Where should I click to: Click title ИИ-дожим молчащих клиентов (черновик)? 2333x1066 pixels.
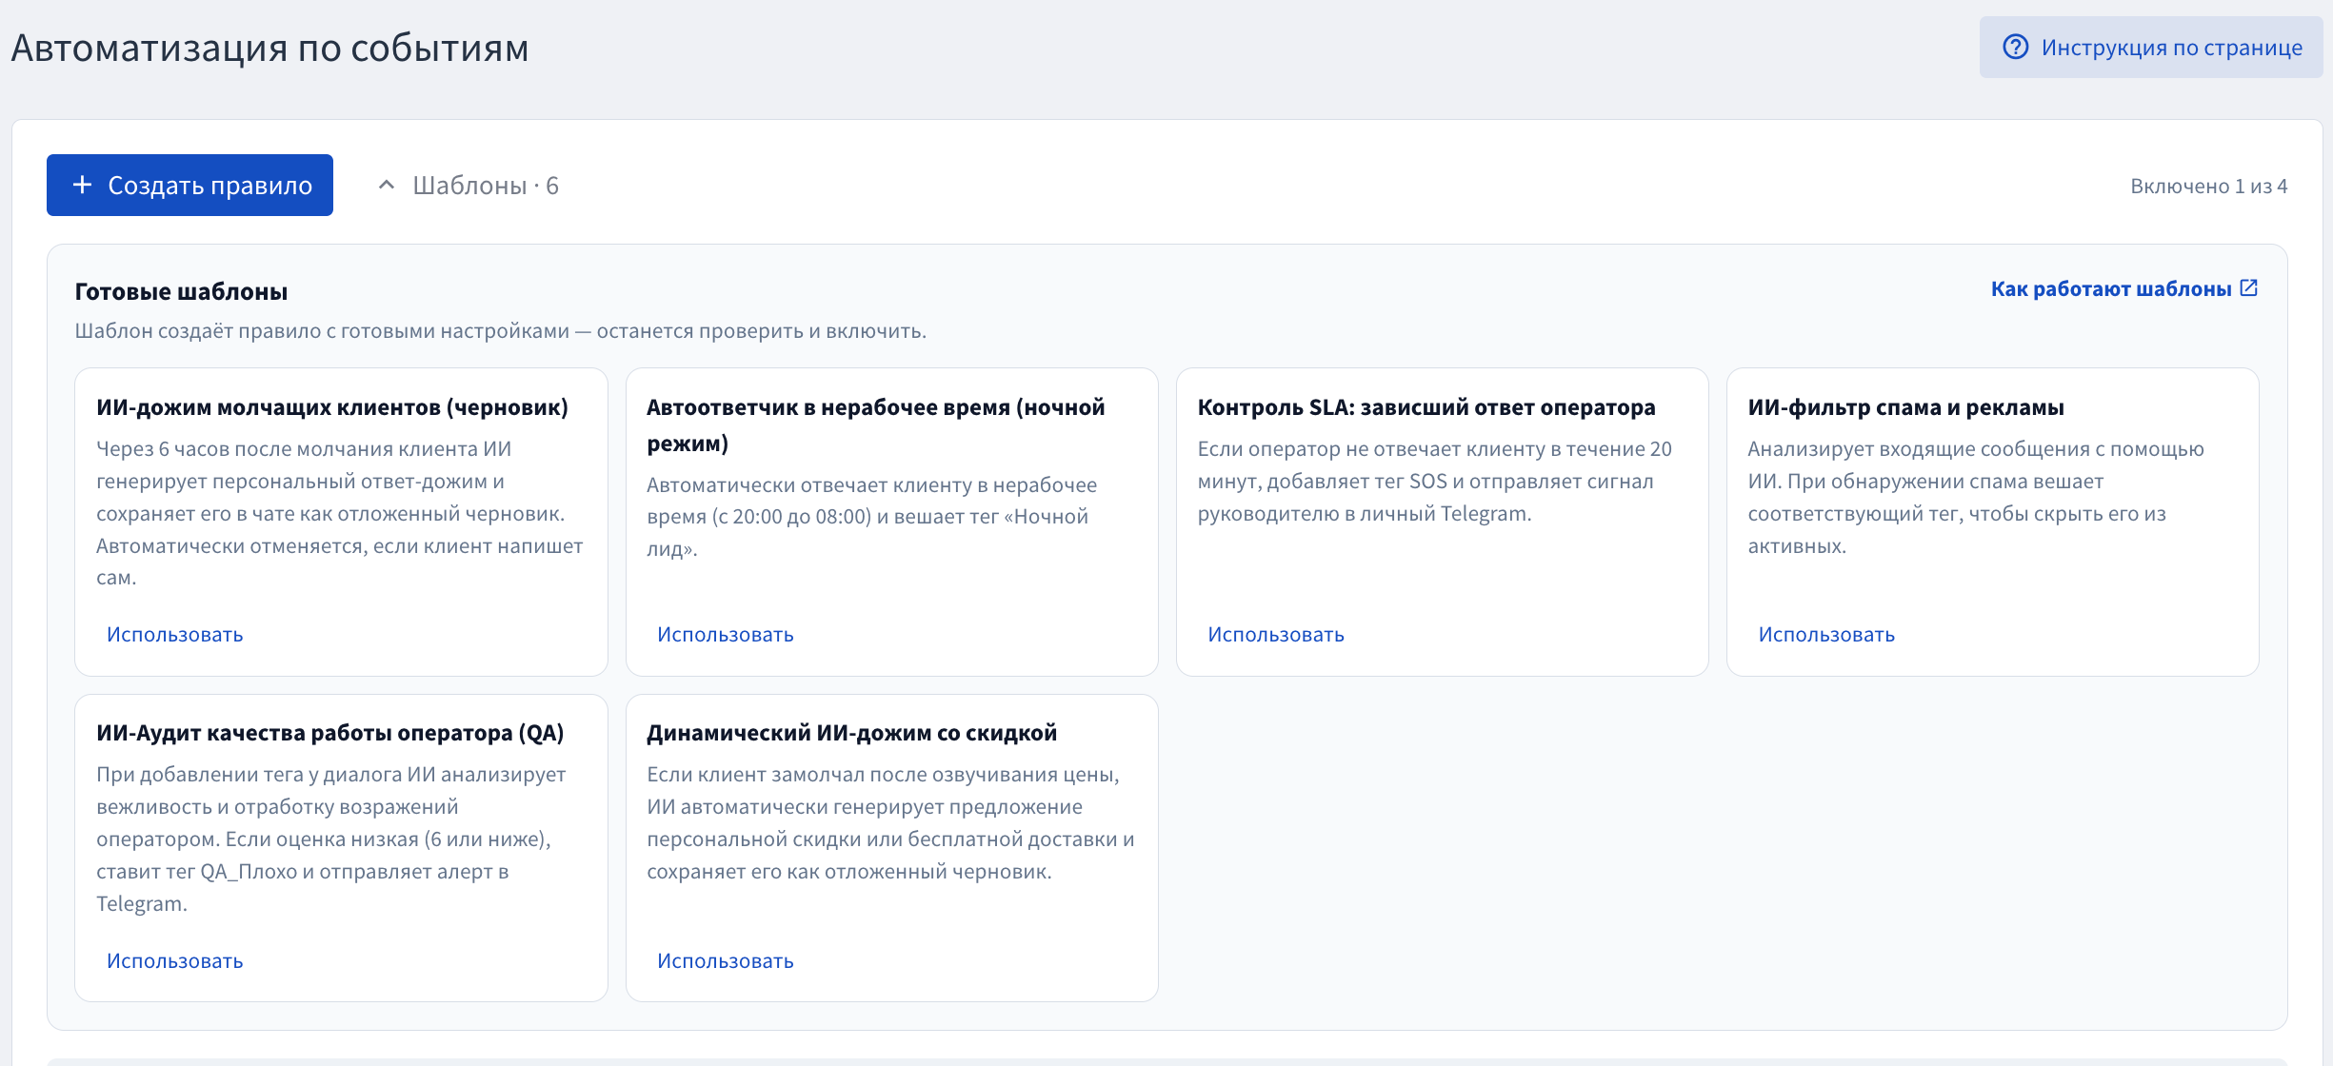click(332, 407)
